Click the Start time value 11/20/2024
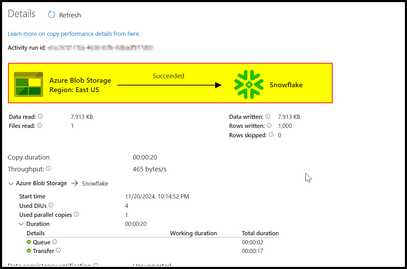407x269 pixels. [157, 197]
